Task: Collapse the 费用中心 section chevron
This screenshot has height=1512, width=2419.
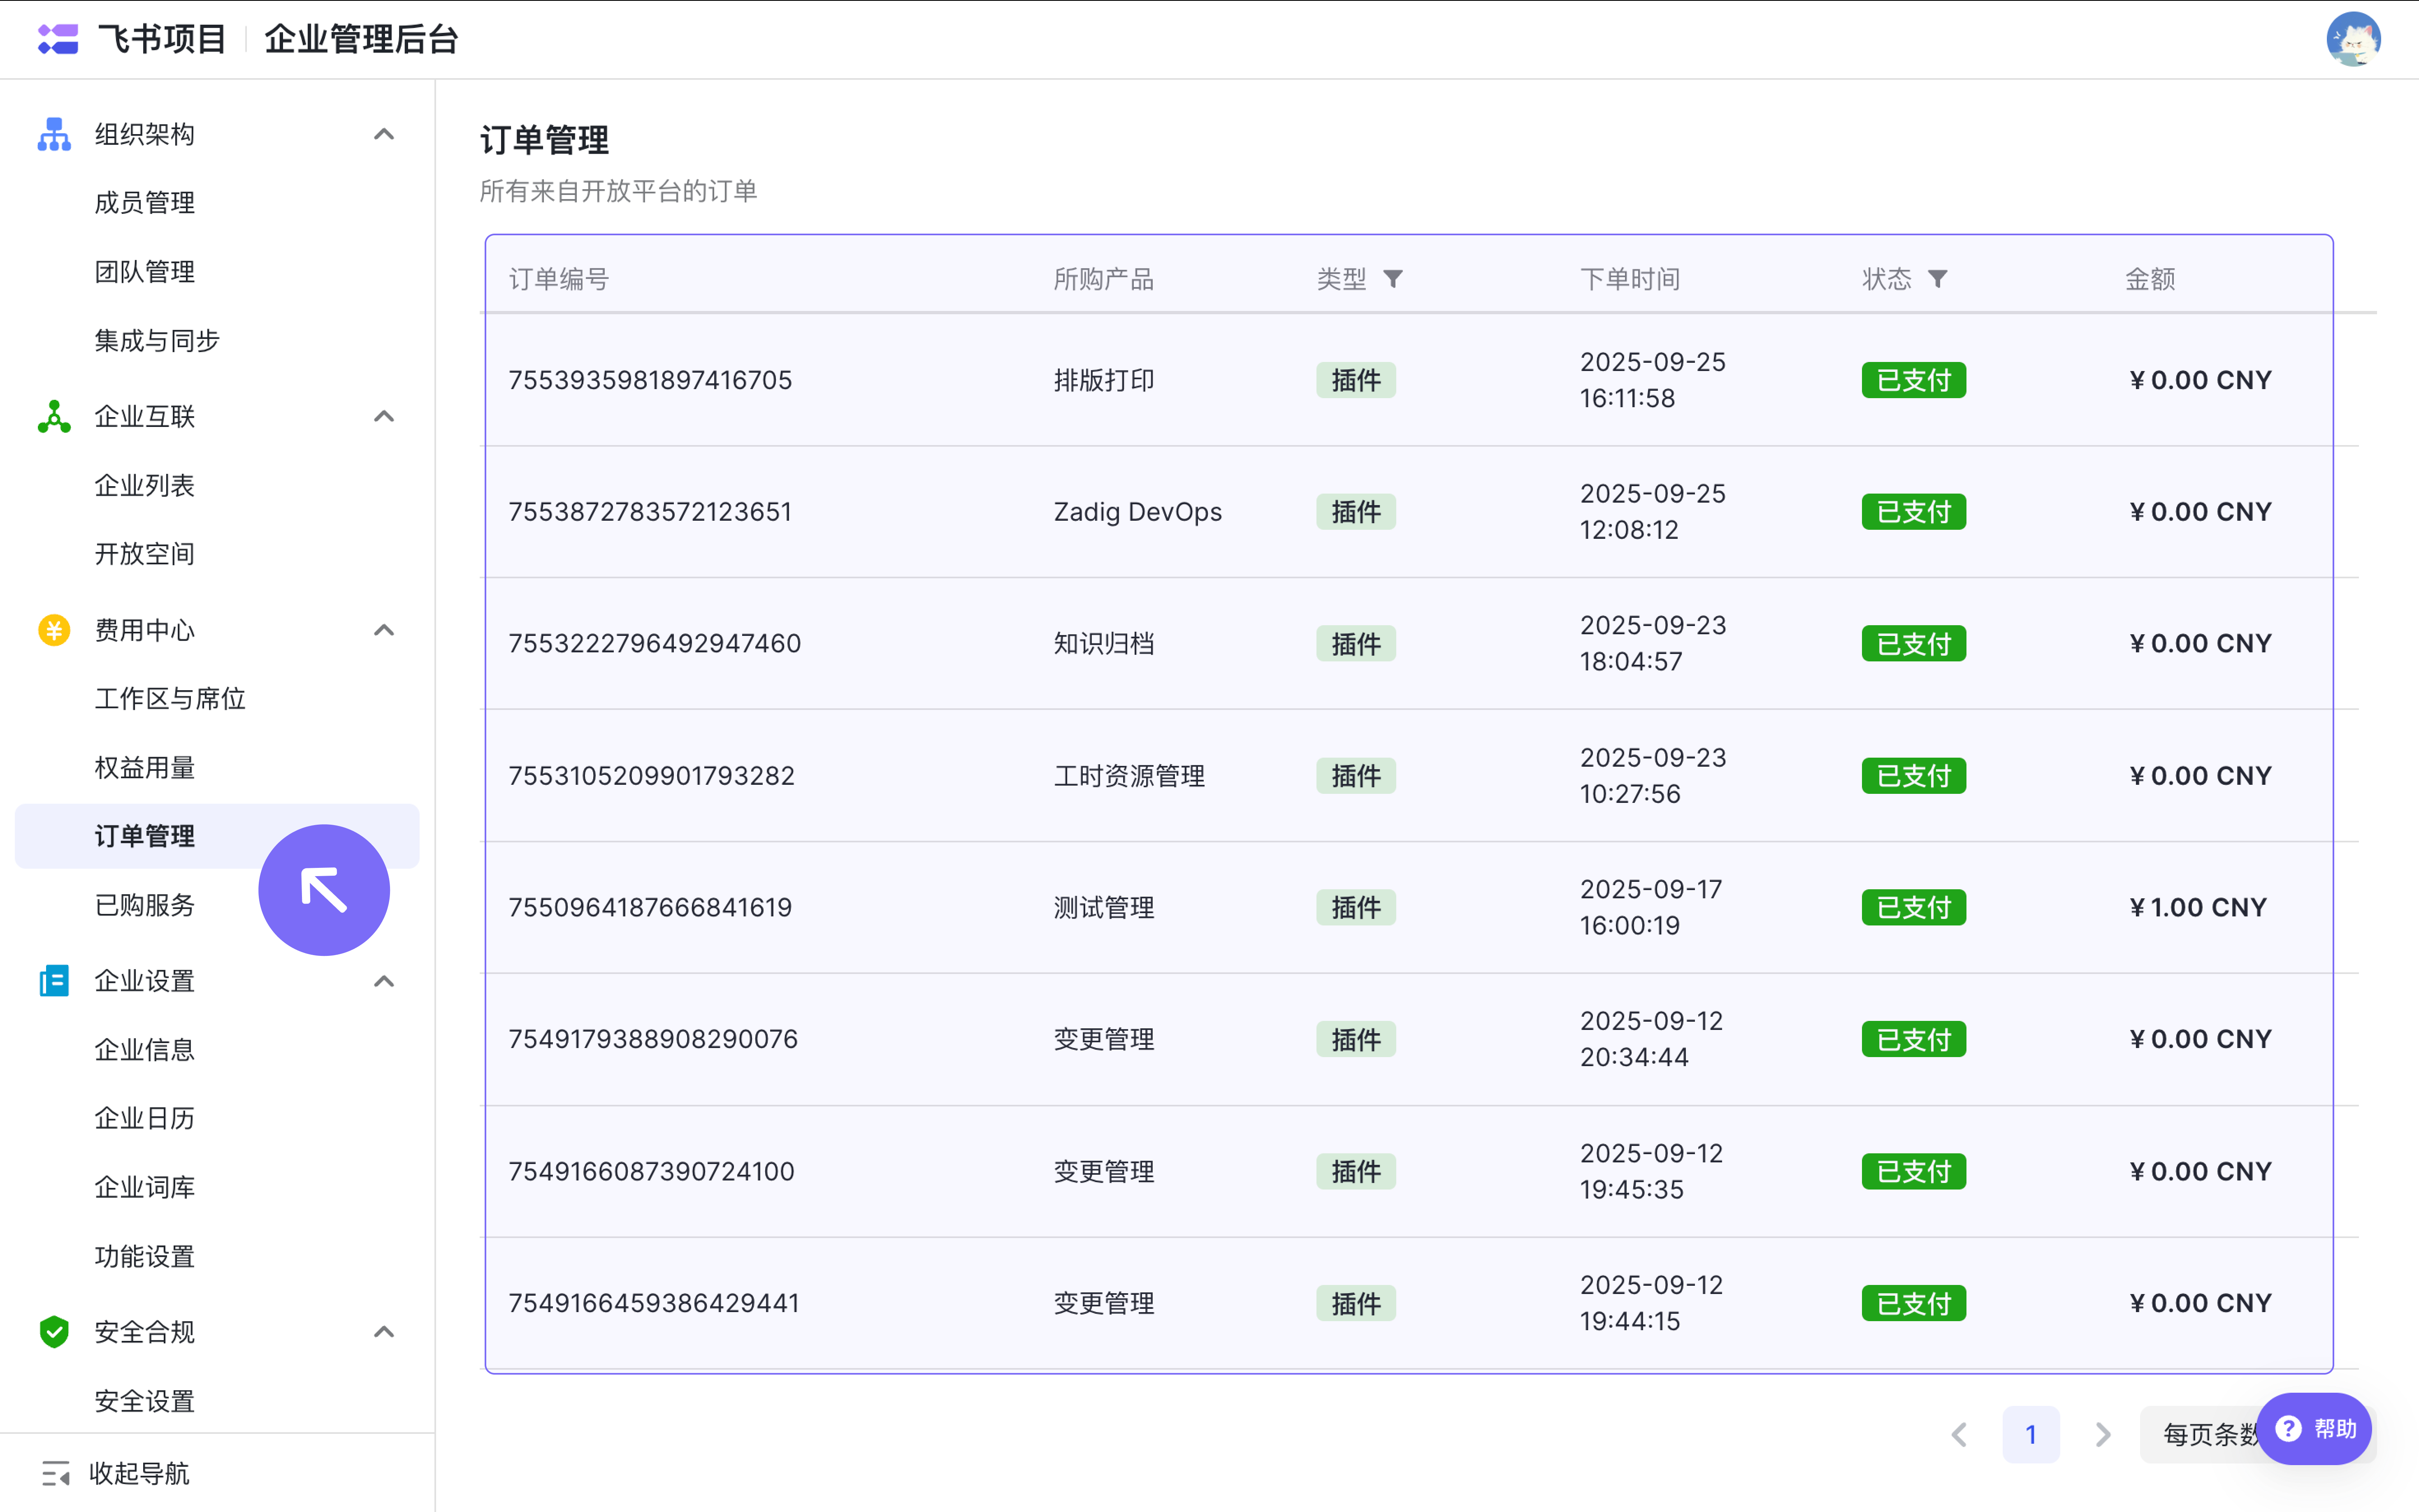Action: tap(384, 630)
